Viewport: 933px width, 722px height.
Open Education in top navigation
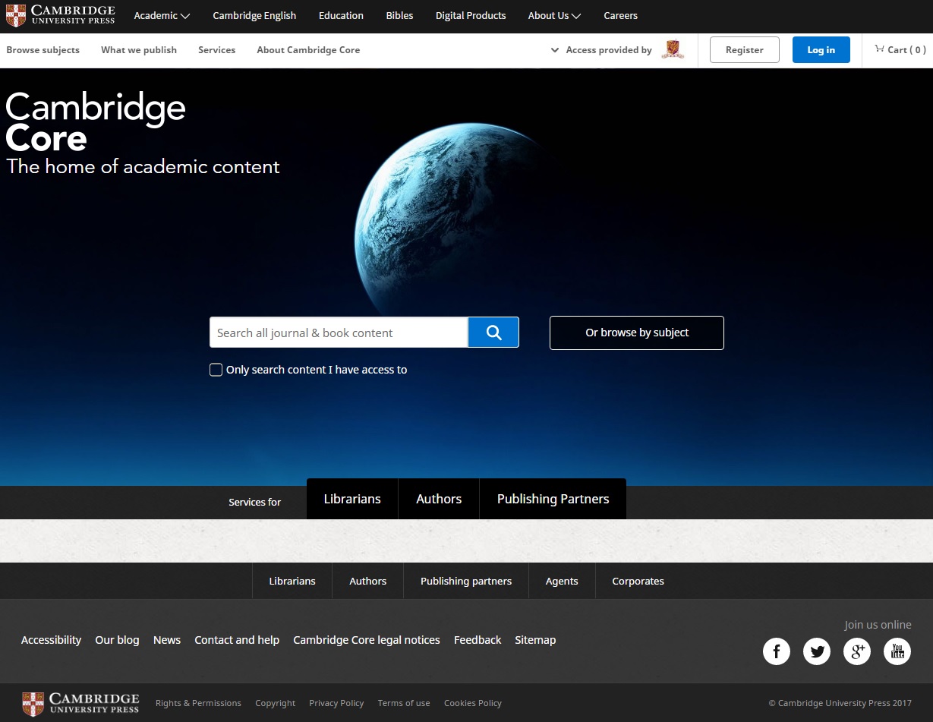point(341,15)
